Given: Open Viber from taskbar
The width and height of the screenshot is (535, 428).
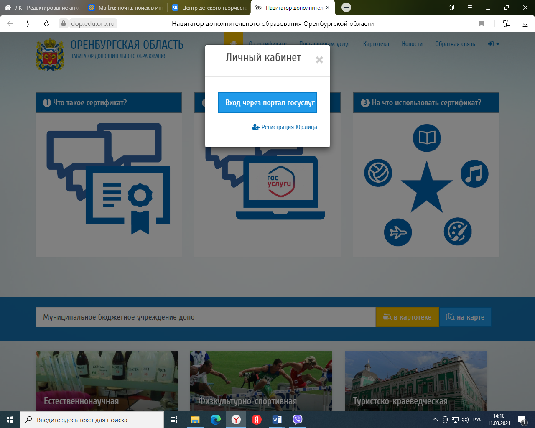Looking at the screenshot, I should [x=298, y=420].
